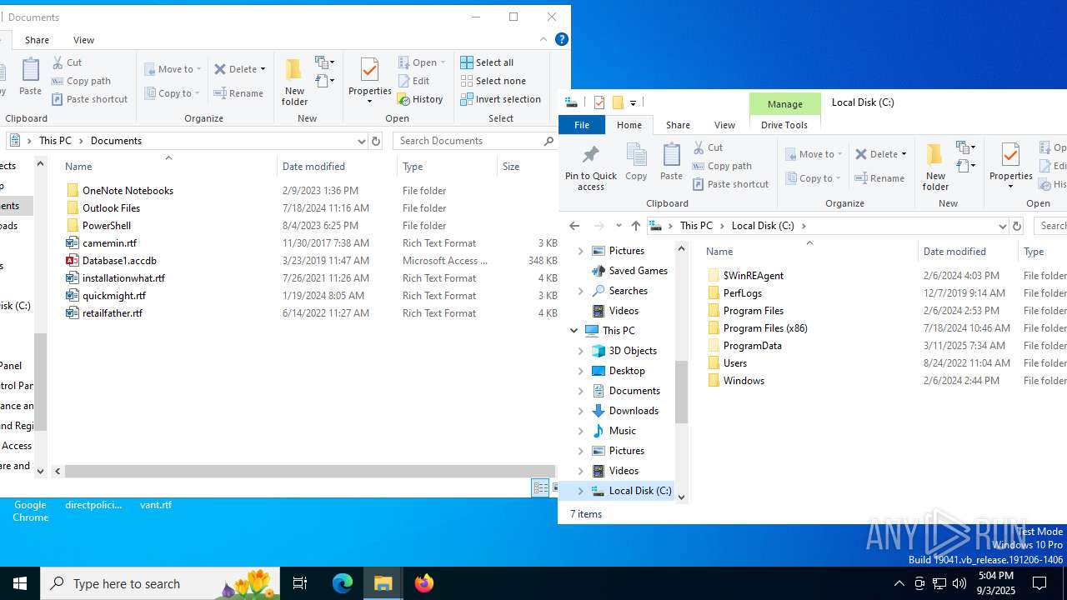Screen dimensions: 1067x600
Task: Expand the Downloads tree node
Action: click(x=581, y=411)
